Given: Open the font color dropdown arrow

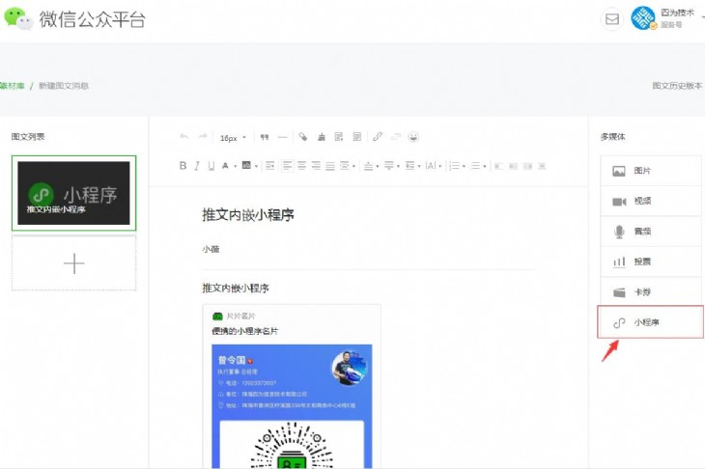Looking at the screenshot, I should tap(235, 166).
